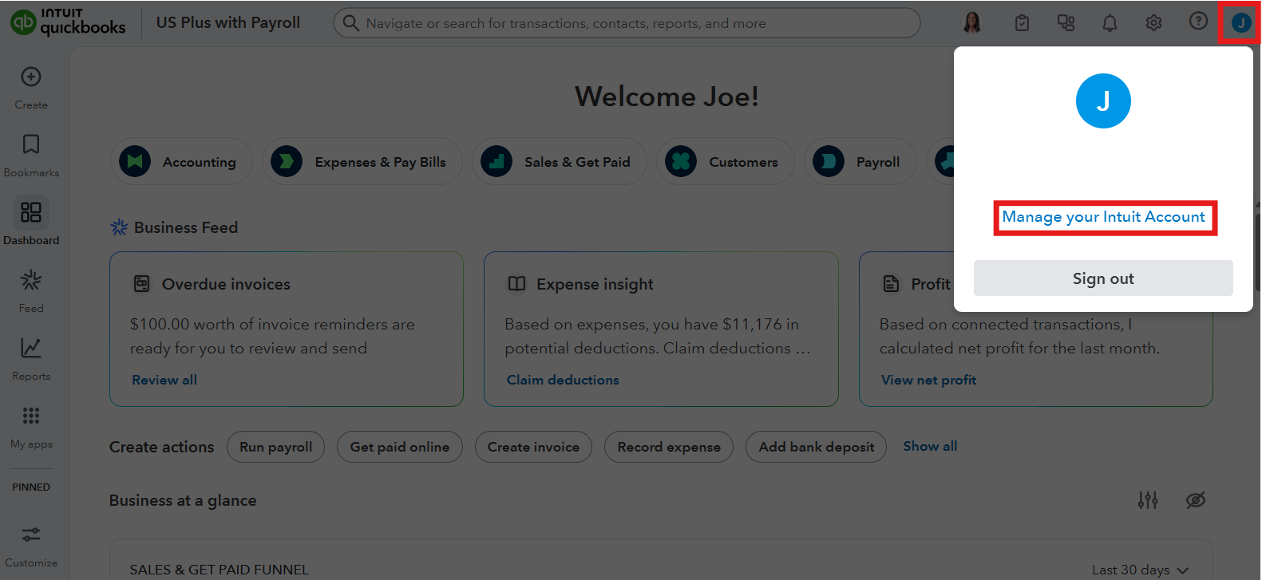Image resolution: width=1262 pixels, height=580 pixels.
Task: Select the Accounting tab pill
Action: point(182,162)
